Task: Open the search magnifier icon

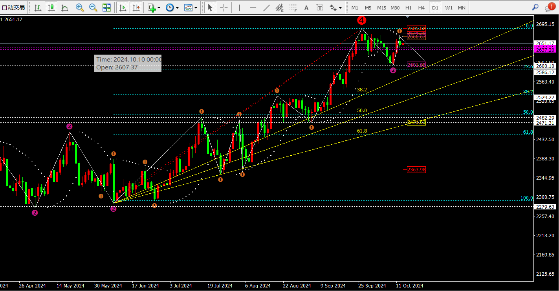Action: tap(535, 7)
